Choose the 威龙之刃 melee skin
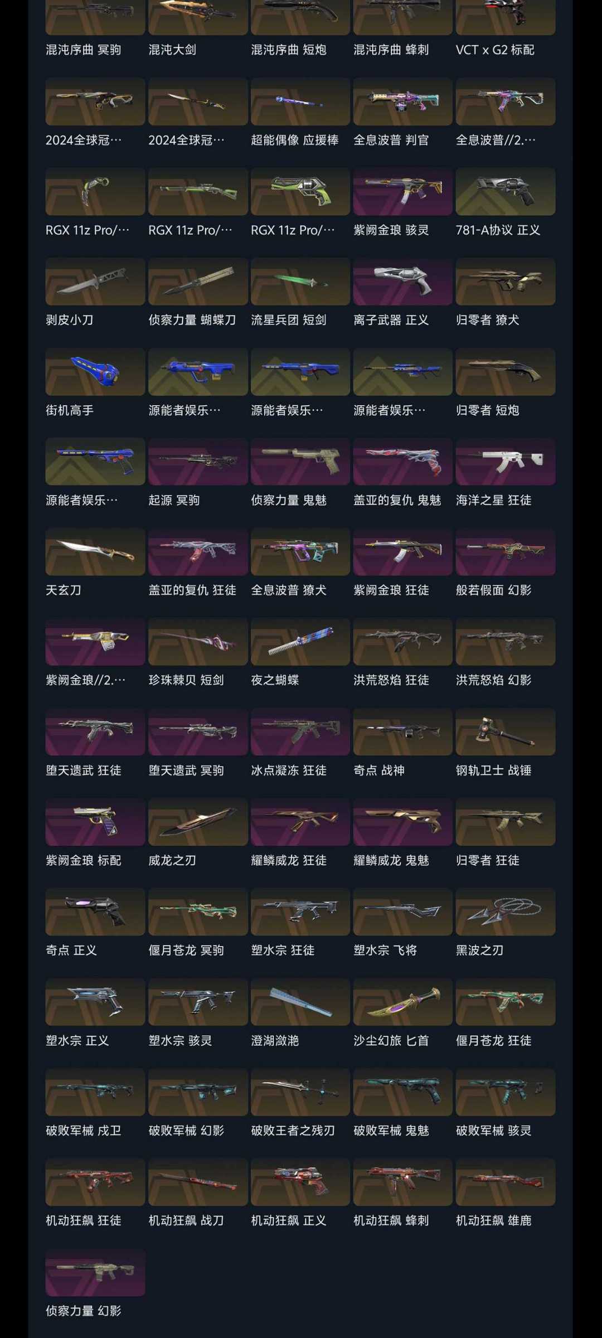This screenshot has width=602, height=1338. (198, 822)
